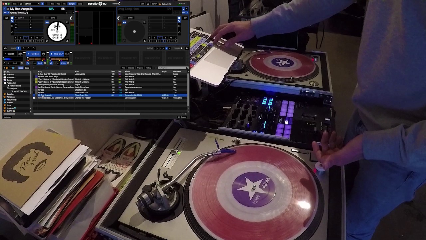Open search field filter dropdown
Viewport: 426px width, 240px height.
pyautogui.click(x=160, y=68)
